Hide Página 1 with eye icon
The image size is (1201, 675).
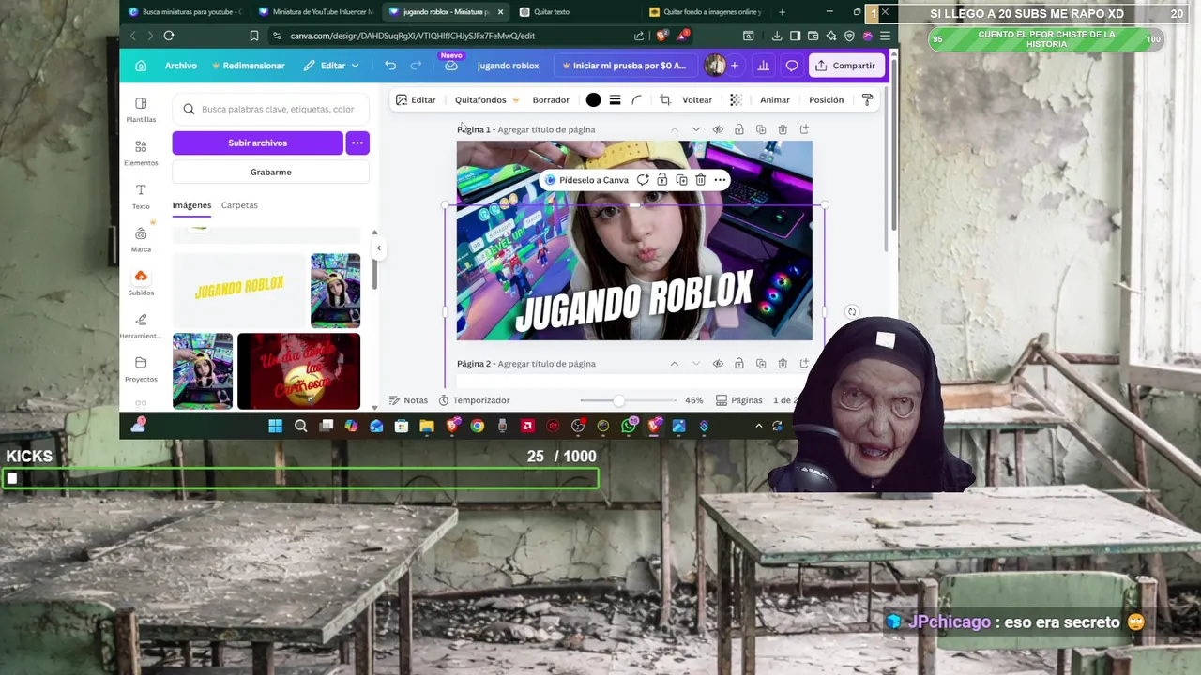pos(718,129)
